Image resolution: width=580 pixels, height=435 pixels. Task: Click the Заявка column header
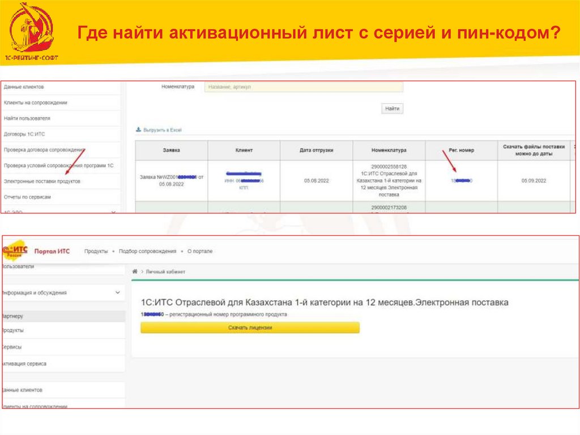click(x=171, y=150)
